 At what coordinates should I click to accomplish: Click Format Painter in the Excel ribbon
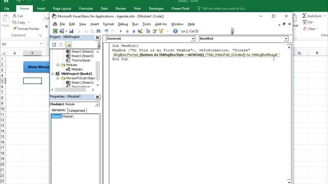click(26, 29)
